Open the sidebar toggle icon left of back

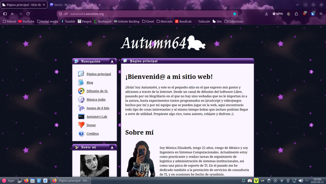click(x=5, y=14)
